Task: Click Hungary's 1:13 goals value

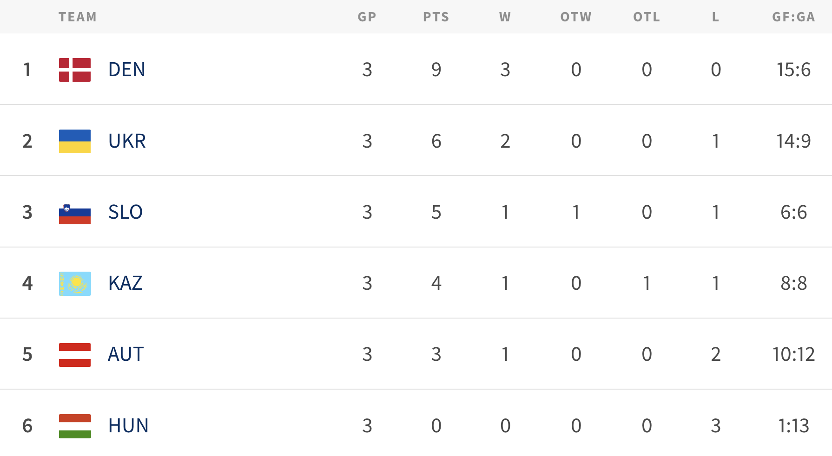Action: pos(793,426)
